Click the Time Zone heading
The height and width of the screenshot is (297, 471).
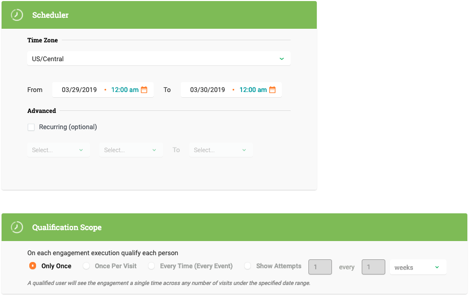coord(42,40)
